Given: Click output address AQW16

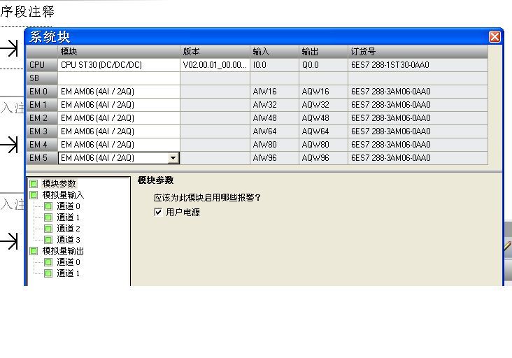Looking at the screenshot, I should point(323,92).
